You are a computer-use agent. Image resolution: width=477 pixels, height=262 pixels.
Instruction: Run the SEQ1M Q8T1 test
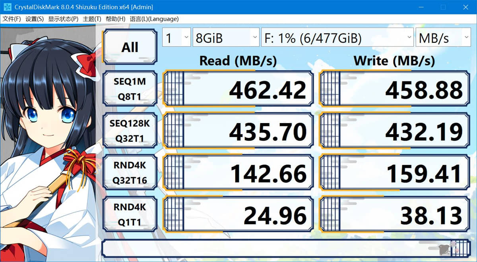pyautogui.click(x=130, y=89)
